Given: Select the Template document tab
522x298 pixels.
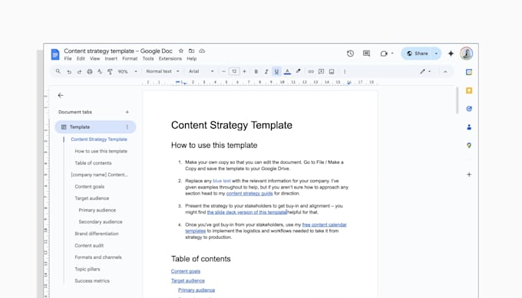Looking at the screenshot, I should pos(95,127).
